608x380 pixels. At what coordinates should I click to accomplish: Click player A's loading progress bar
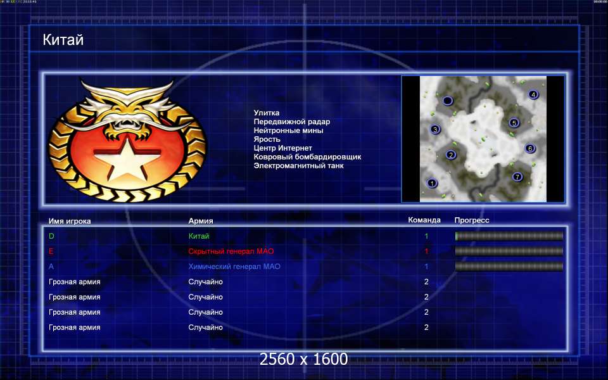[x=509, y=267]
